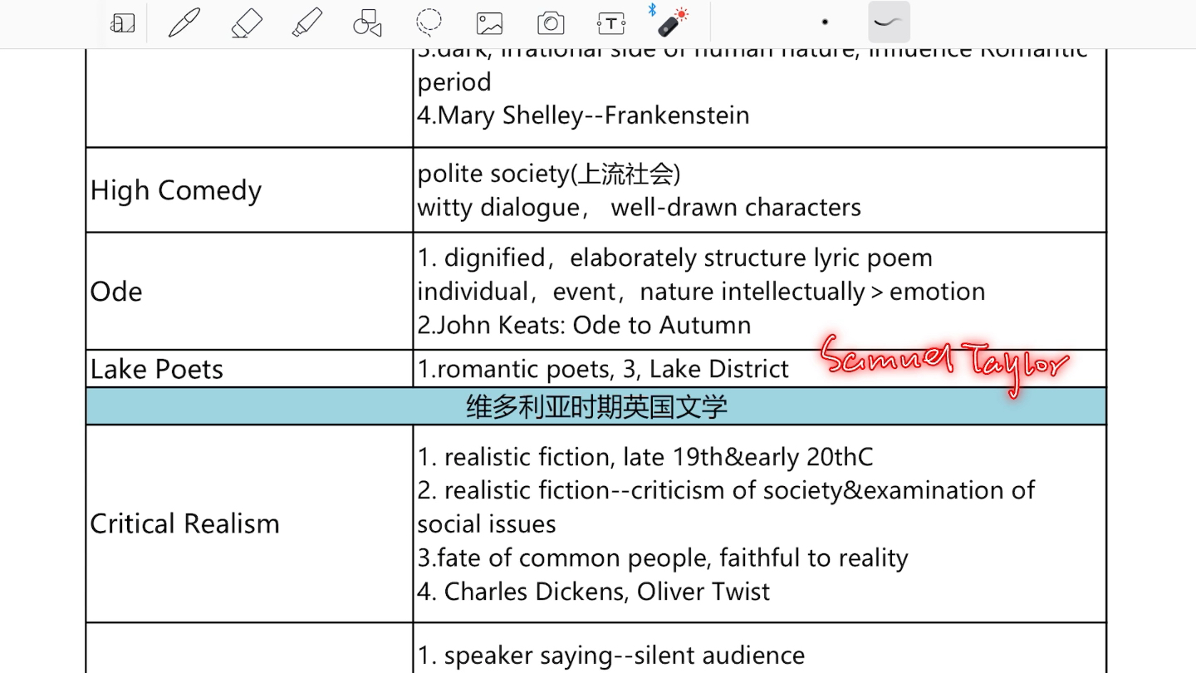The image size is (1196, 673).
Task: Click the 'Ode' term cell
Action: tap(249, 291)
